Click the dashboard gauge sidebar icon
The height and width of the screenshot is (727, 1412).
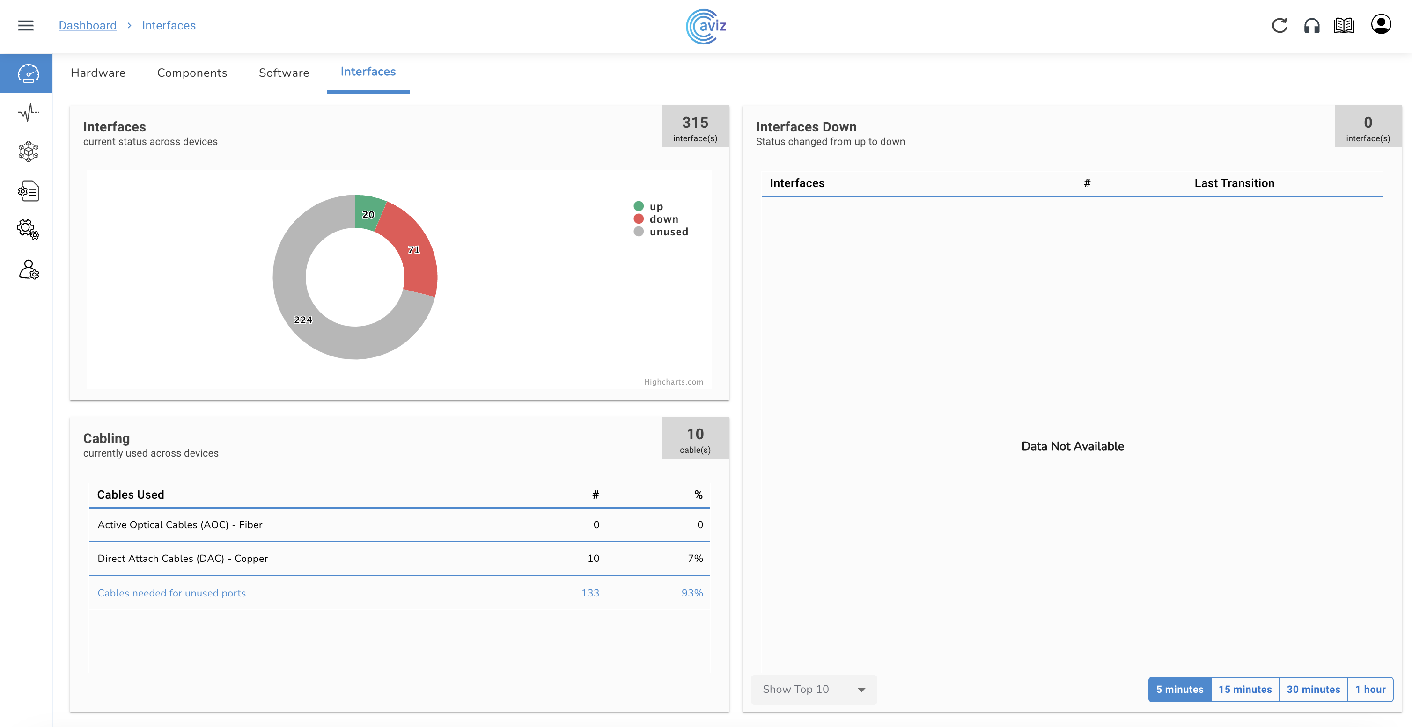coord(28,73)
